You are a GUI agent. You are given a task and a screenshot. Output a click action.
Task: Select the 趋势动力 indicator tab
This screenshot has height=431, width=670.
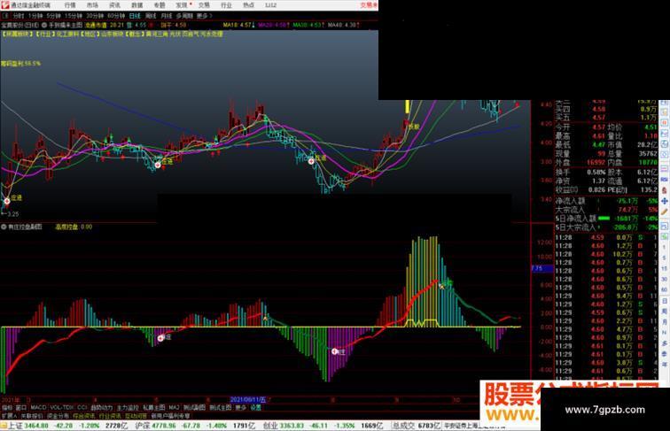pyautogui.click(x=102, y=407)
